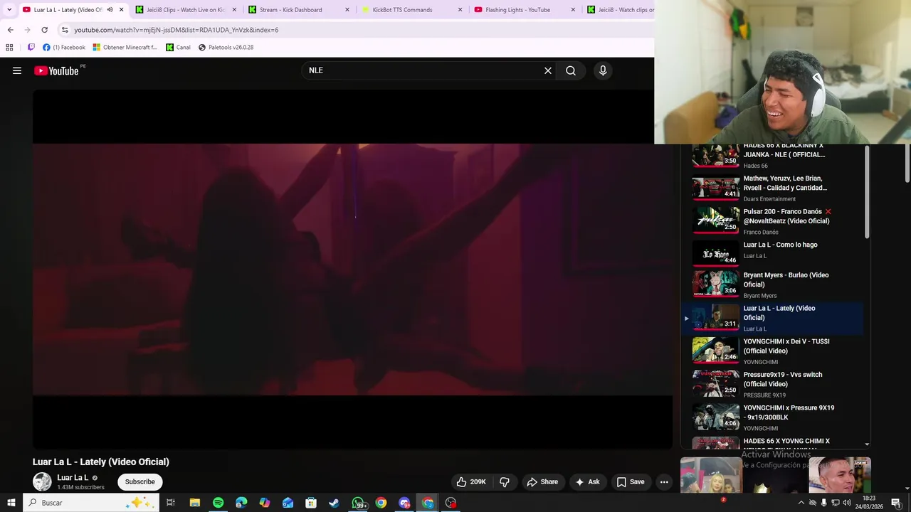
Task: Reload the current page
Action: click(44, 30)
